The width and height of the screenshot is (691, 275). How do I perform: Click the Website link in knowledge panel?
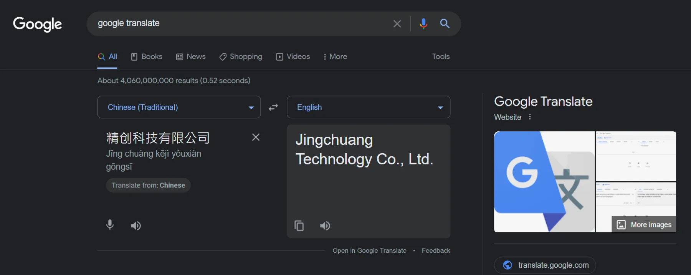[508, 117]
